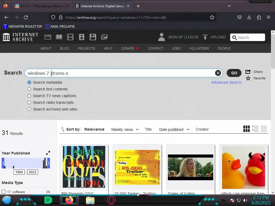Open a new browser tab
Viewport: 275px width, 206px height.
(x=138, y=6)
